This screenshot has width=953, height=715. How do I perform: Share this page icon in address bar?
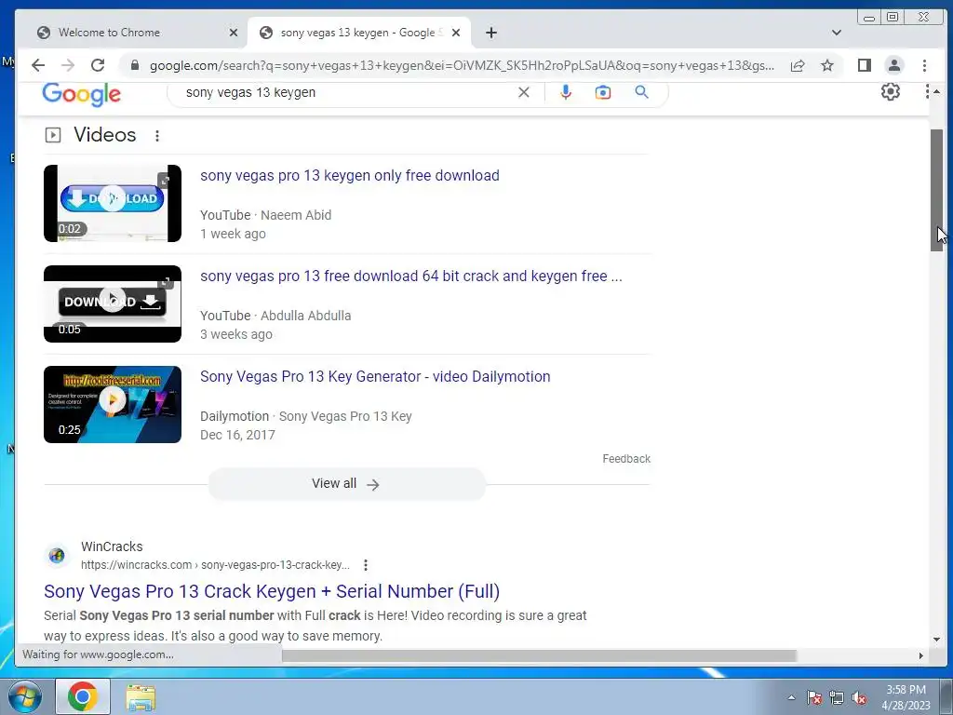coord(798,66)
